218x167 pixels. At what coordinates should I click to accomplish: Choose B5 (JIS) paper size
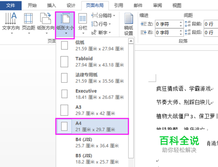point(92,159)
